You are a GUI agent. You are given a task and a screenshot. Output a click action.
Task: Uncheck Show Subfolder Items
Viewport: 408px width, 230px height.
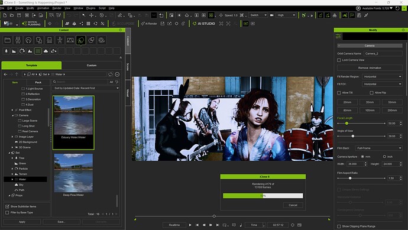click(x=7, y=206)
